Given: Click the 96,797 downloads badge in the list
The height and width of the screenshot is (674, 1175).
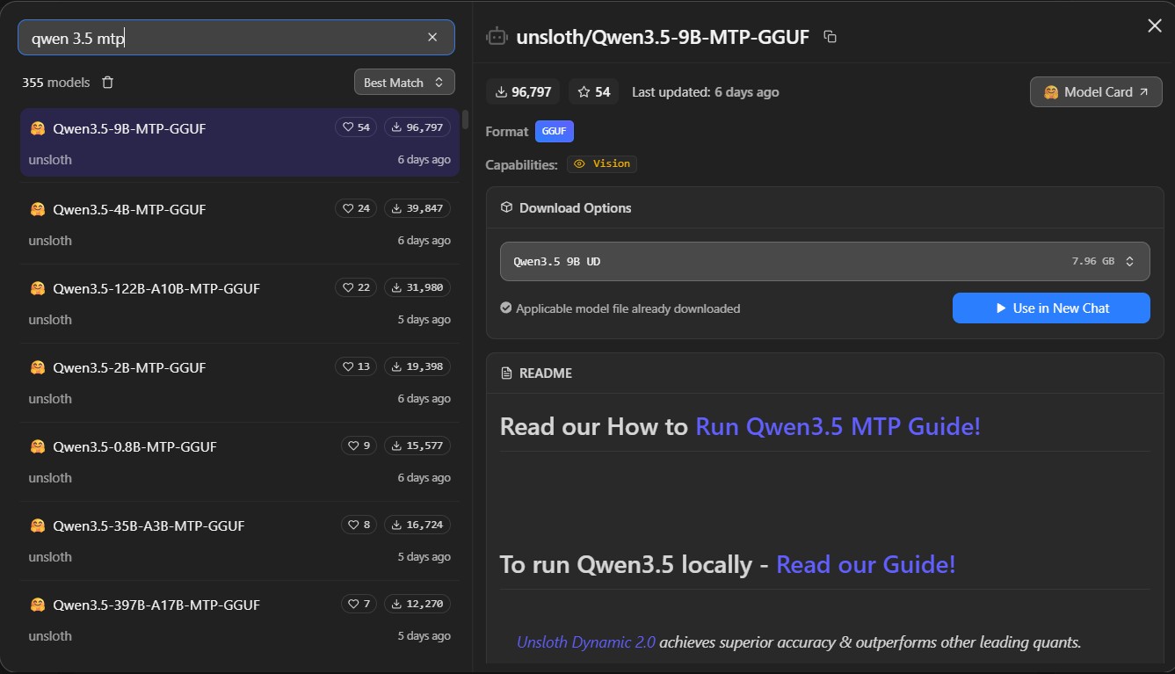Looking at the screenshot, I should coord(417,127).
